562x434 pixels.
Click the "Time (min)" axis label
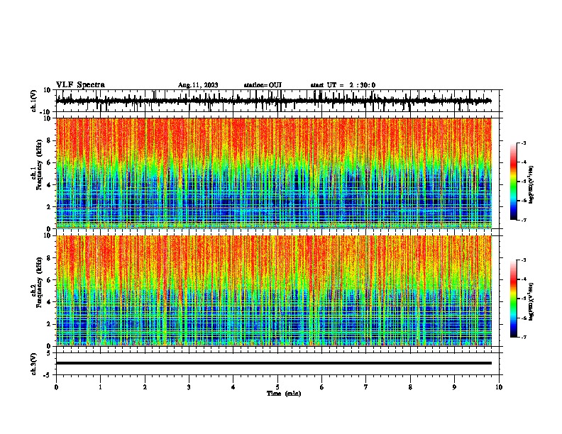click(284, 394)
